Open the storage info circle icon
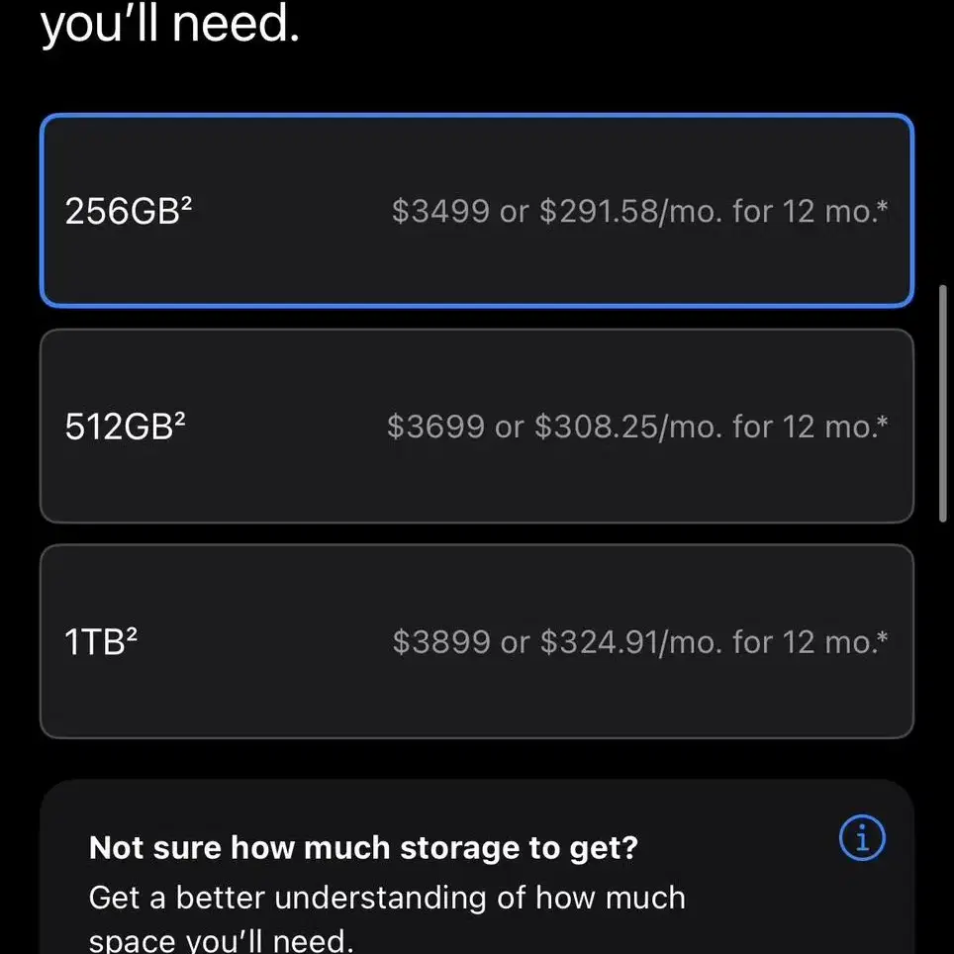954x954 pixels. point(862,837)
